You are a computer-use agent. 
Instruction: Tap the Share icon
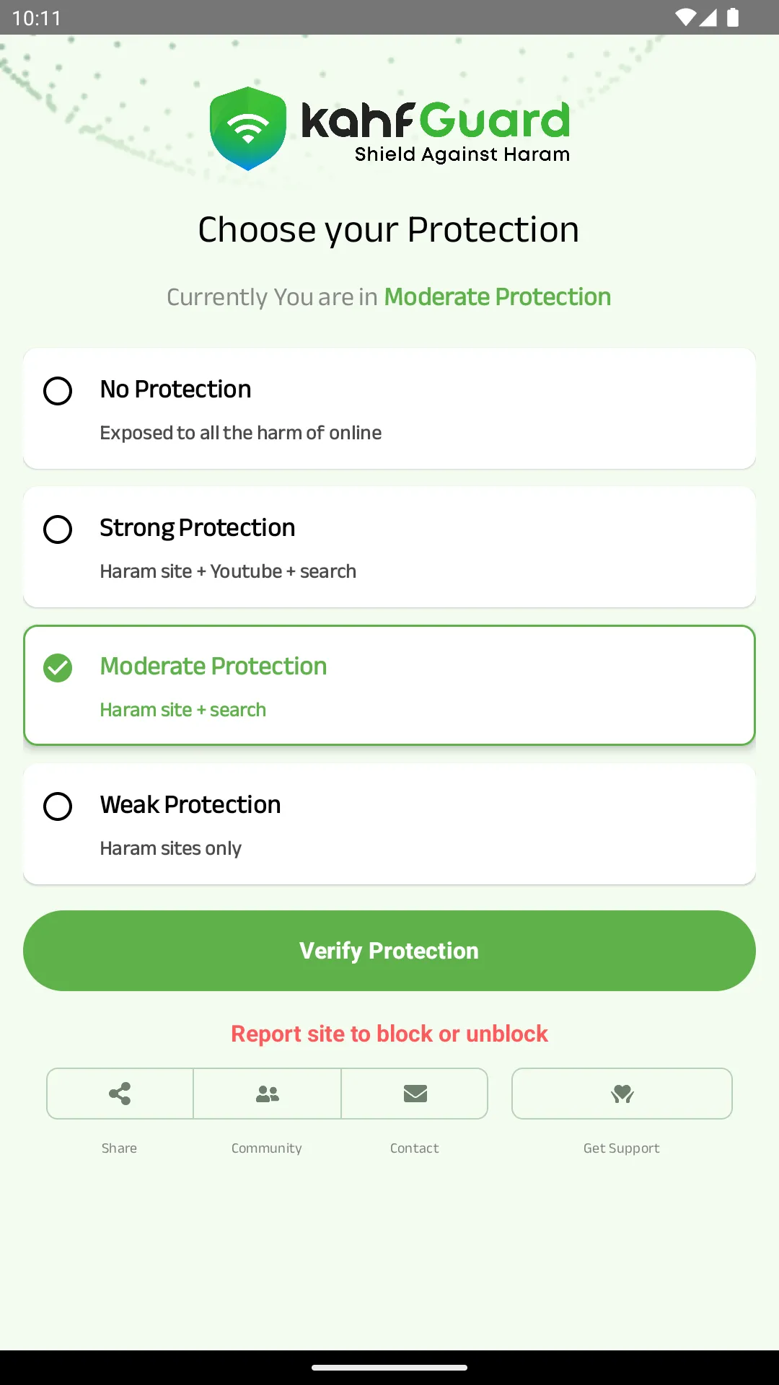coord(119,1094)
